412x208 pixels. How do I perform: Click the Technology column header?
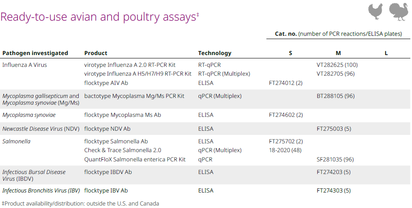(x=215, y=53)
